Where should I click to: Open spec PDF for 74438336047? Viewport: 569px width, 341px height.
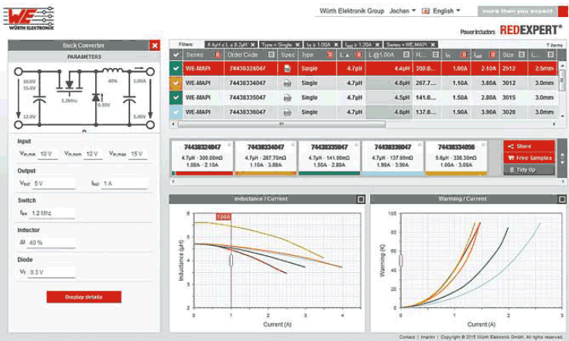pos(287,112)
